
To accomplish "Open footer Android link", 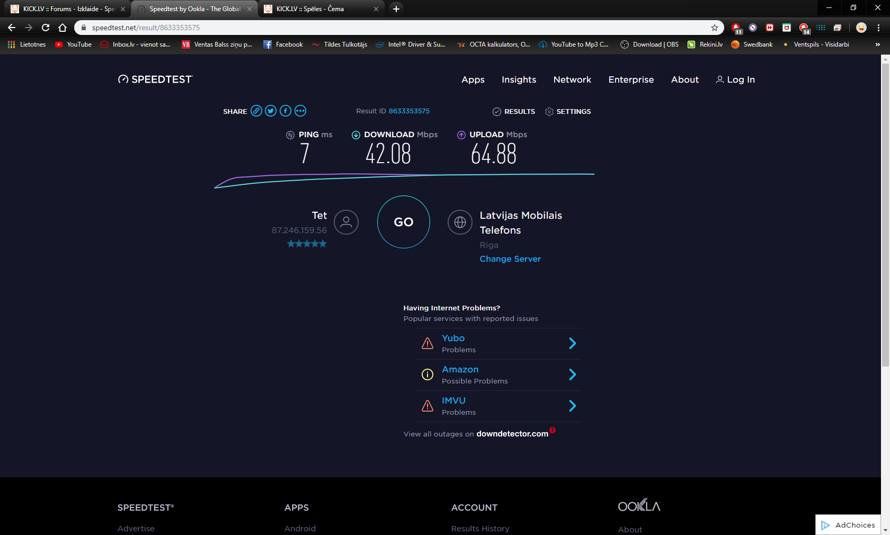I will (300, 528).
